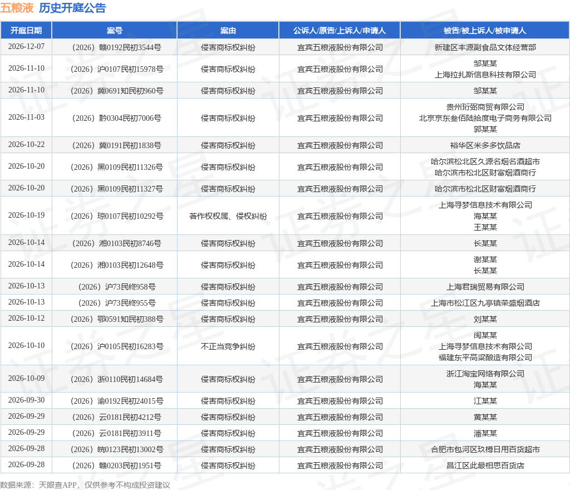Select case number 沪73民终958号

pos(117,287)
